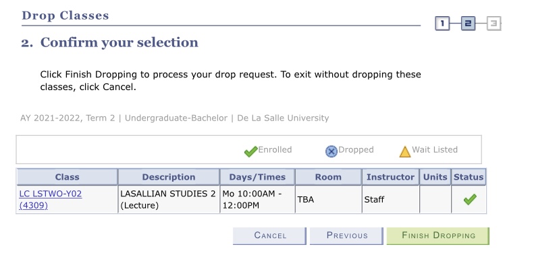Go back with the Previous button
Screen dimensions: 559x257
346,235
